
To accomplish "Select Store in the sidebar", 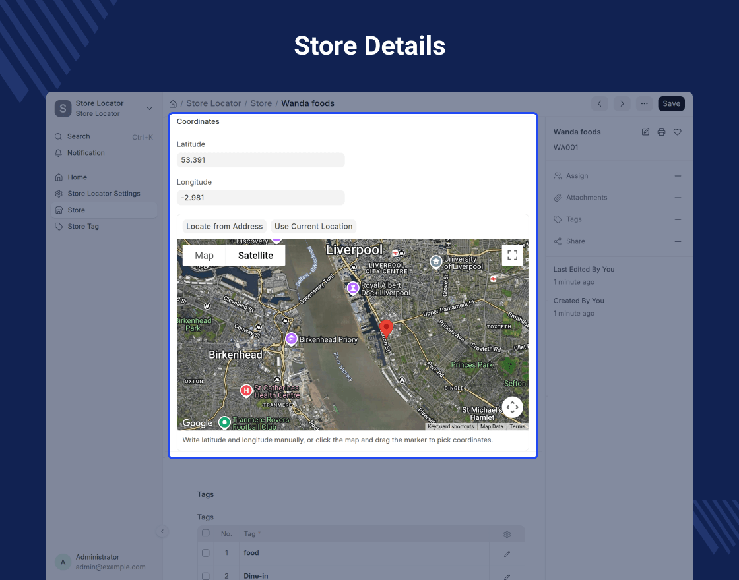I will [104, 210].
